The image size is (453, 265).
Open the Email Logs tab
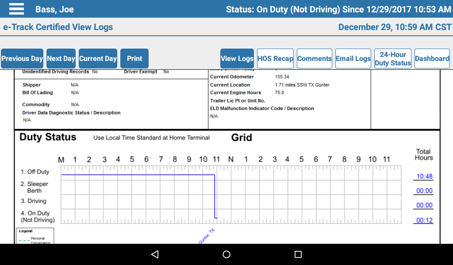click(x=353, y=59)
